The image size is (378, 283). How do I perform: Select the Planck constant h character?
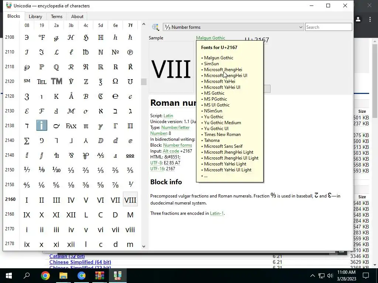116,38
